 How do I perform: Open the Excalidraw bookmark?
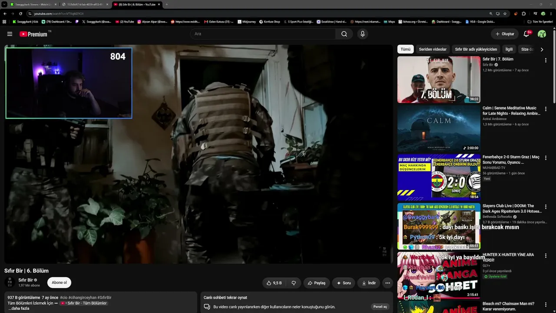331,21
